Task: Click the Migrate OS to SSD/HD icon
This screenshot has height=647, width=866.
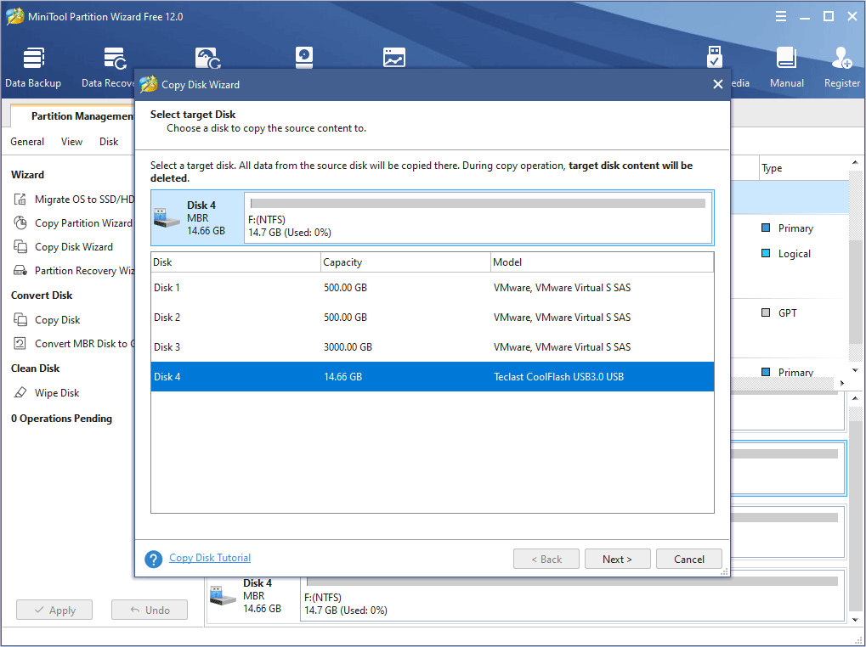Action: (20, 200)
